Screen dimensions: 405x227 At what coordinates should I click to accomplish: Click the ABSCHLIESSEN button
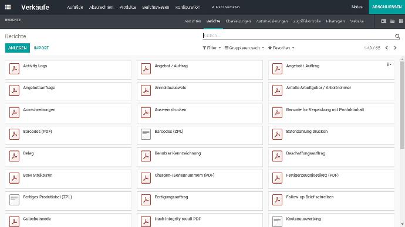[x=387, y=7]
